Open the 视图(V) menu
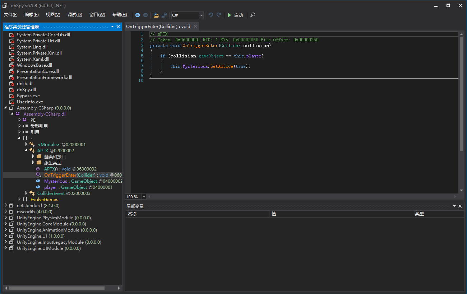 [x=53, y=15]
